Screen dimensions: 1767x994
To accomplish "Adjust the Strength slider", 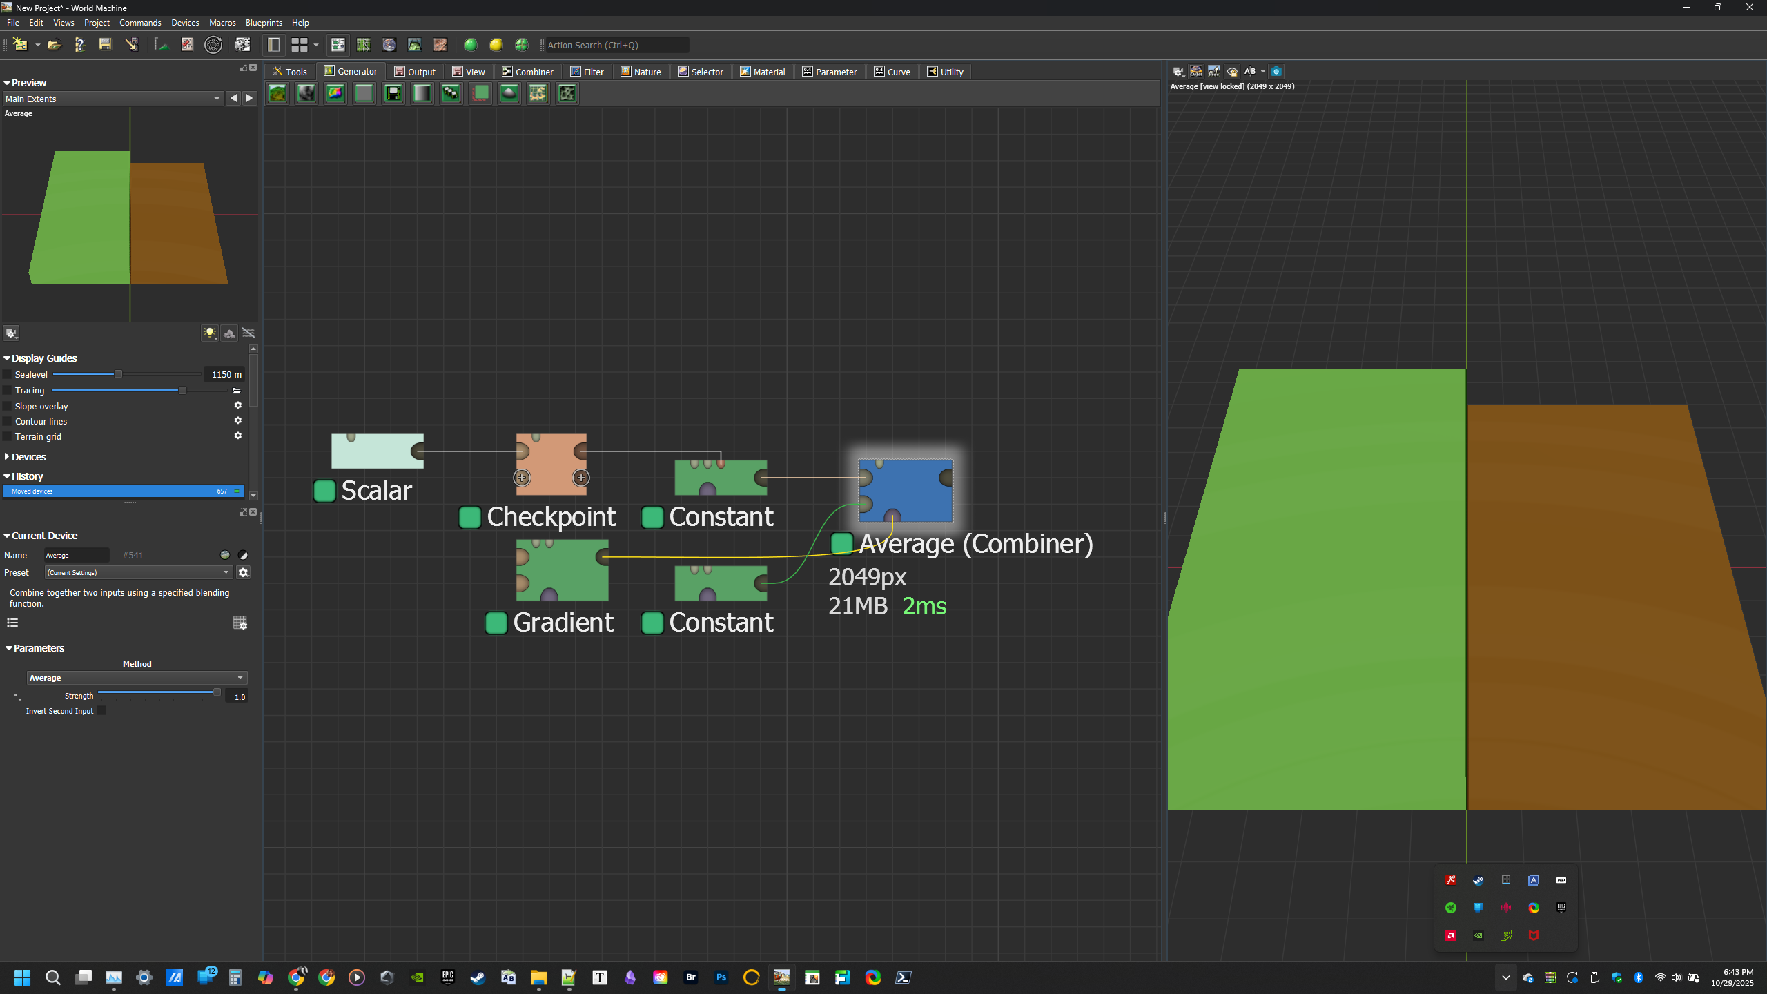I will [217, 692].
